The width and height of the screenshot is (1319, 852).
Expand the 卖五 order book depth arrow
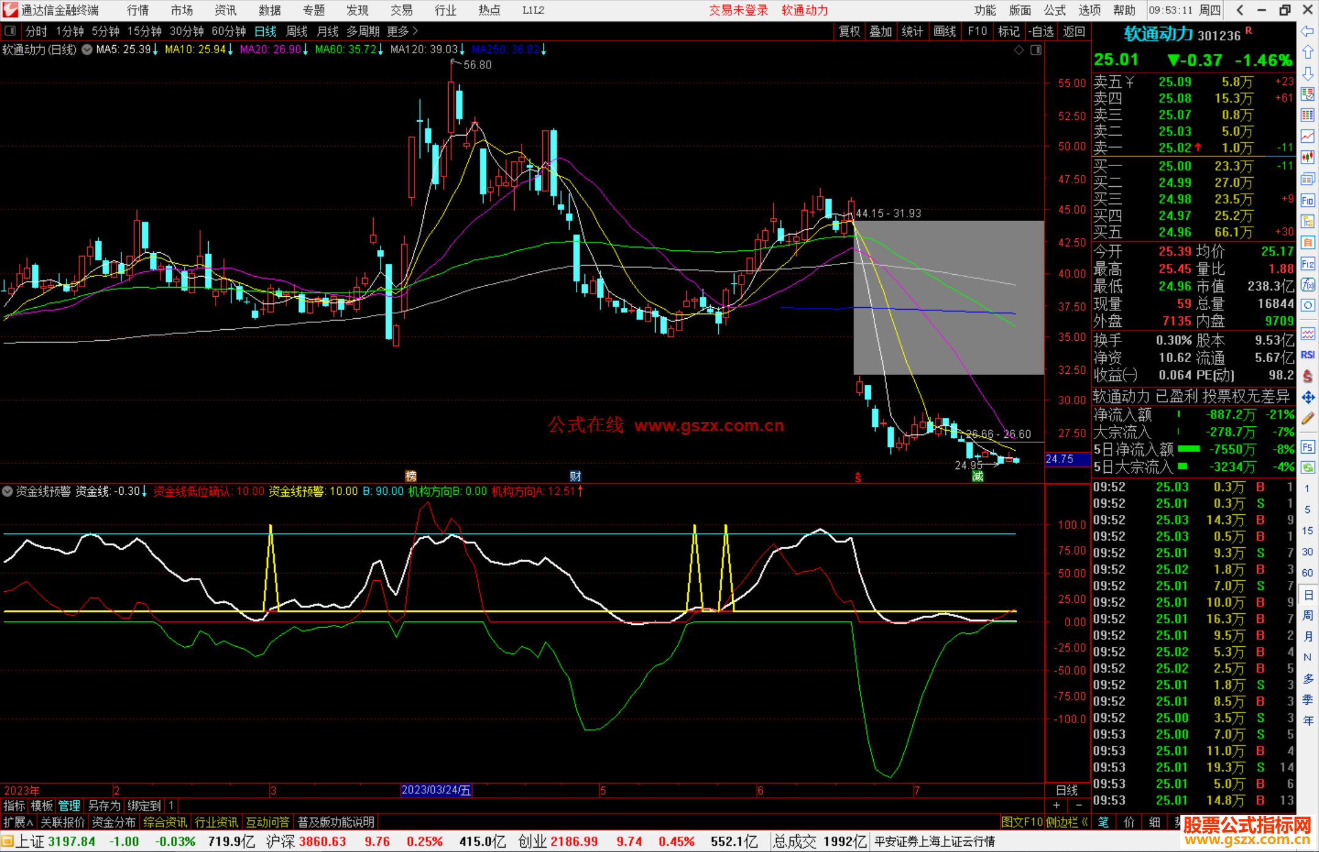tap(1130, 82)
